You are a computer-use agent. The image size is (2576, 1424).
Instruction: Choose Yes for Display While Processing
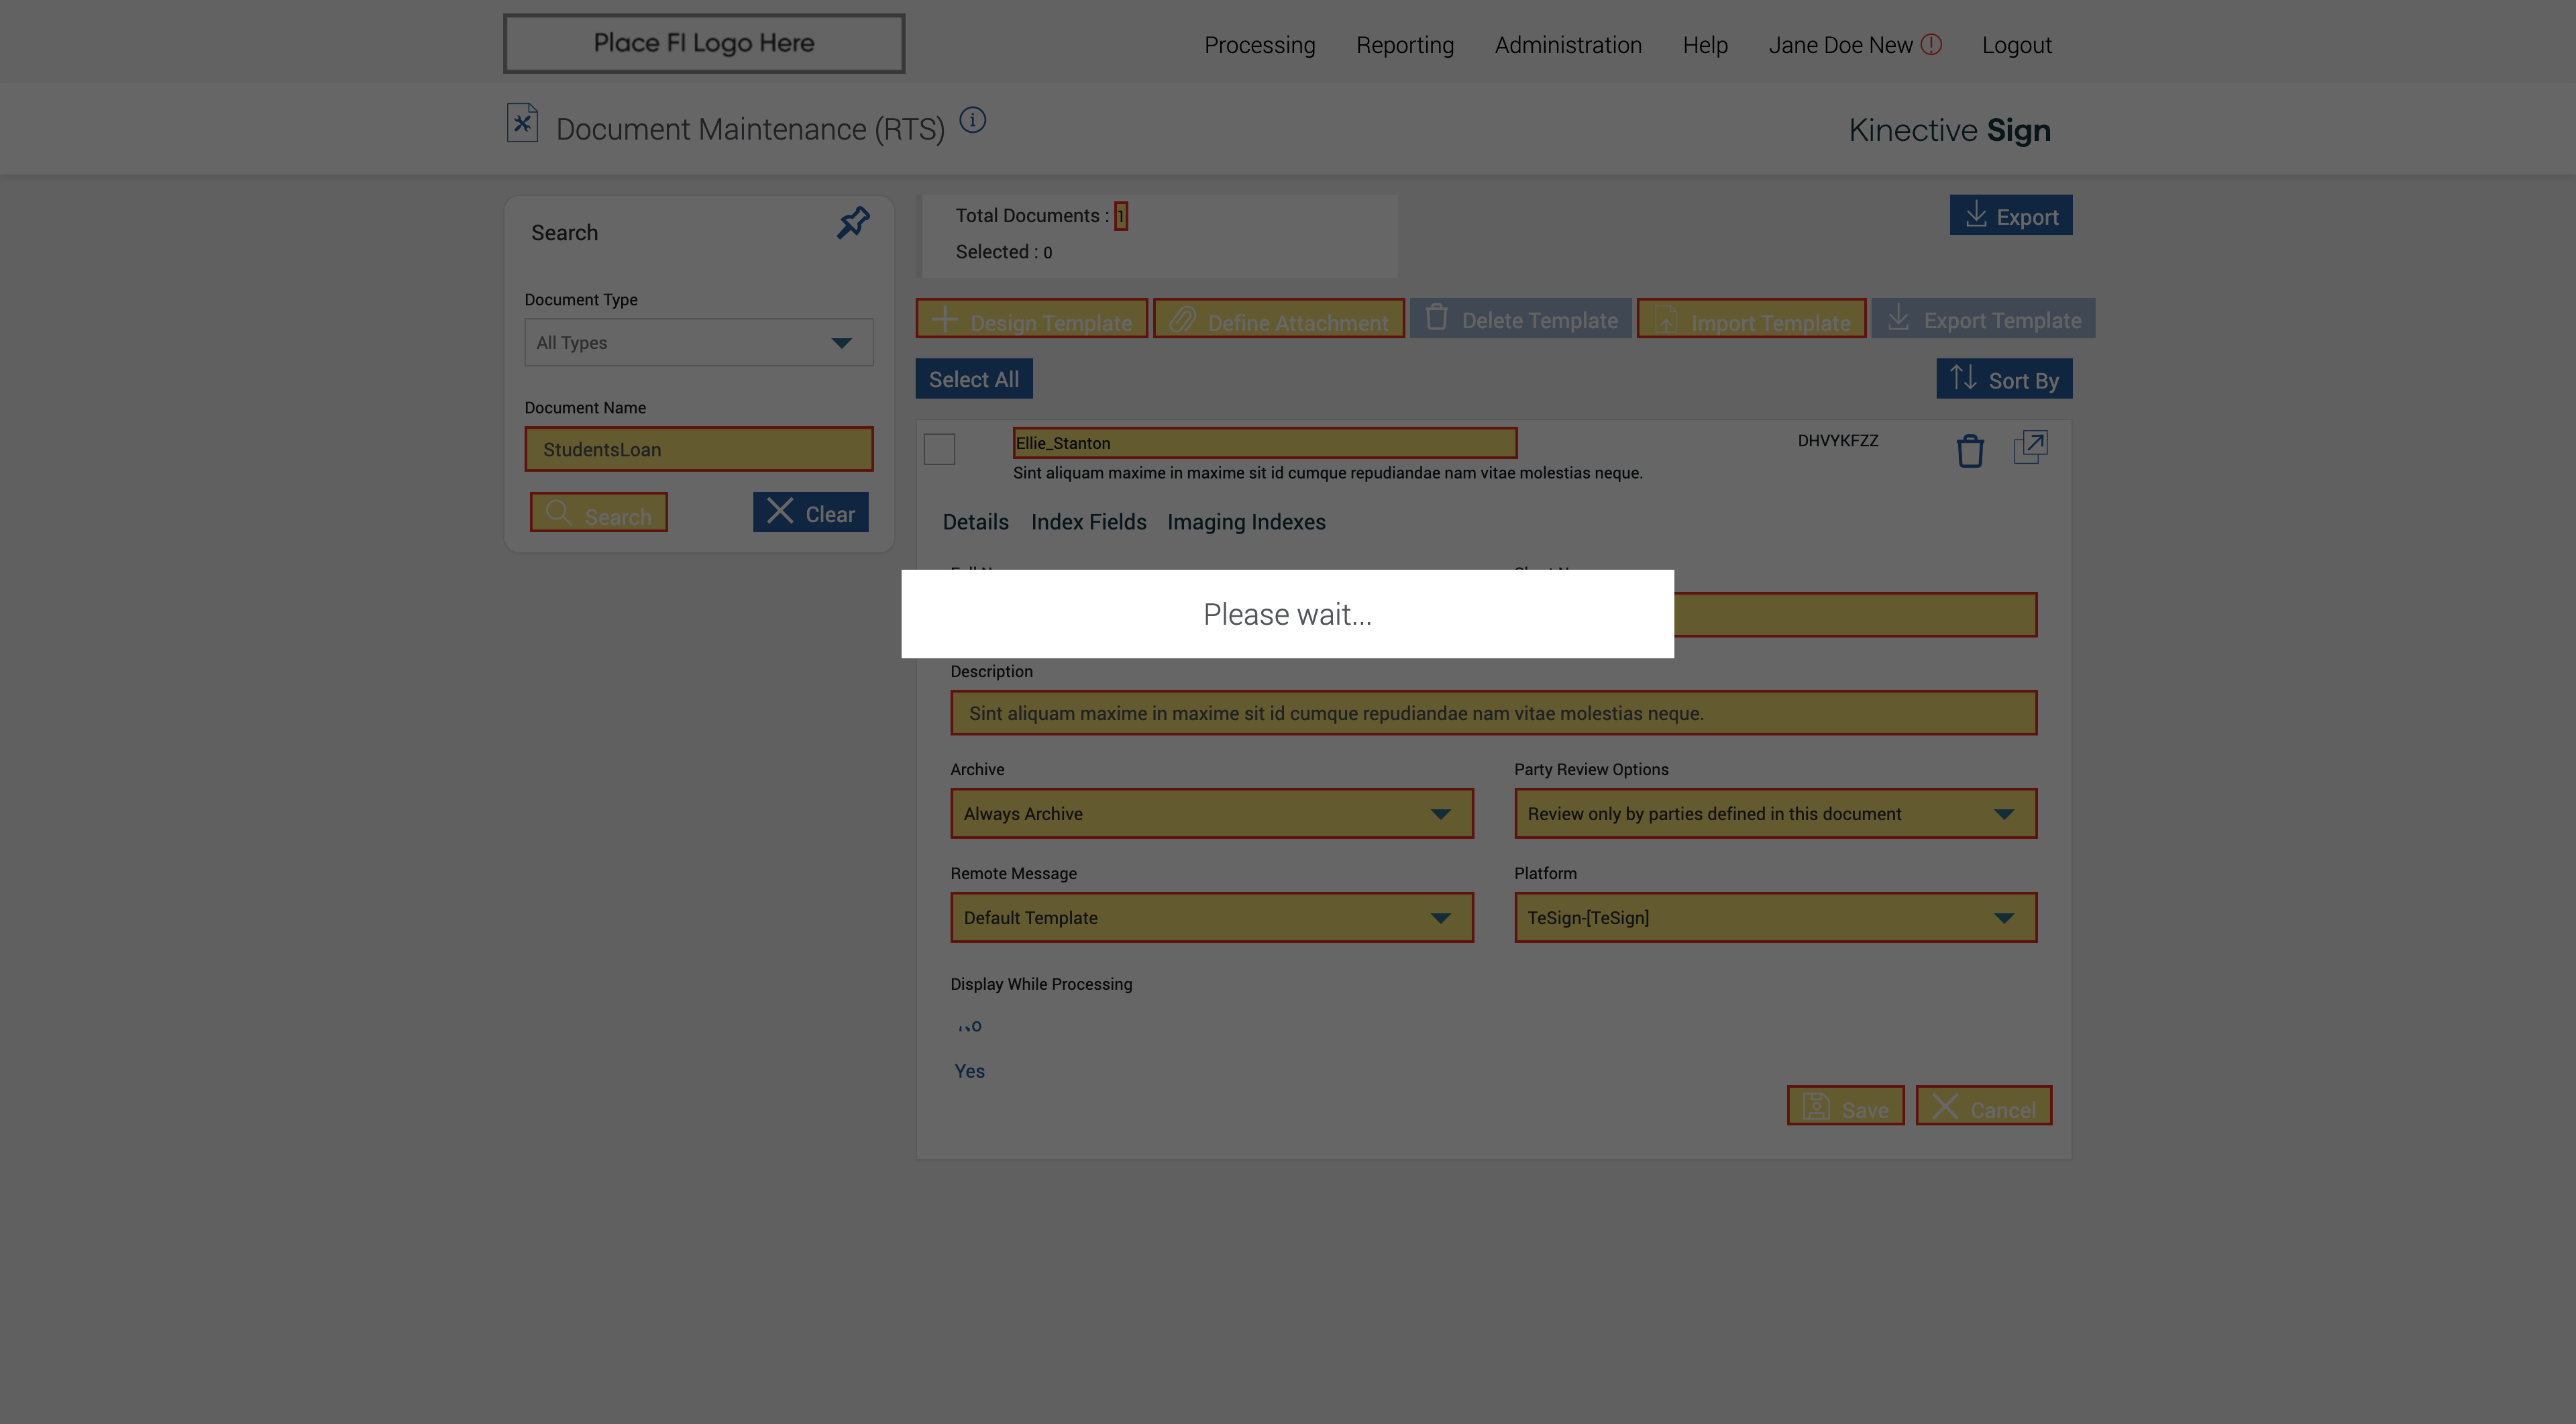(969, 1071)
